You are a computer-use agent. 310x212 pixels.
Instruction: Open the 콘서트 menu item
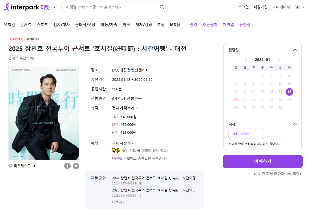pos(26,24)
